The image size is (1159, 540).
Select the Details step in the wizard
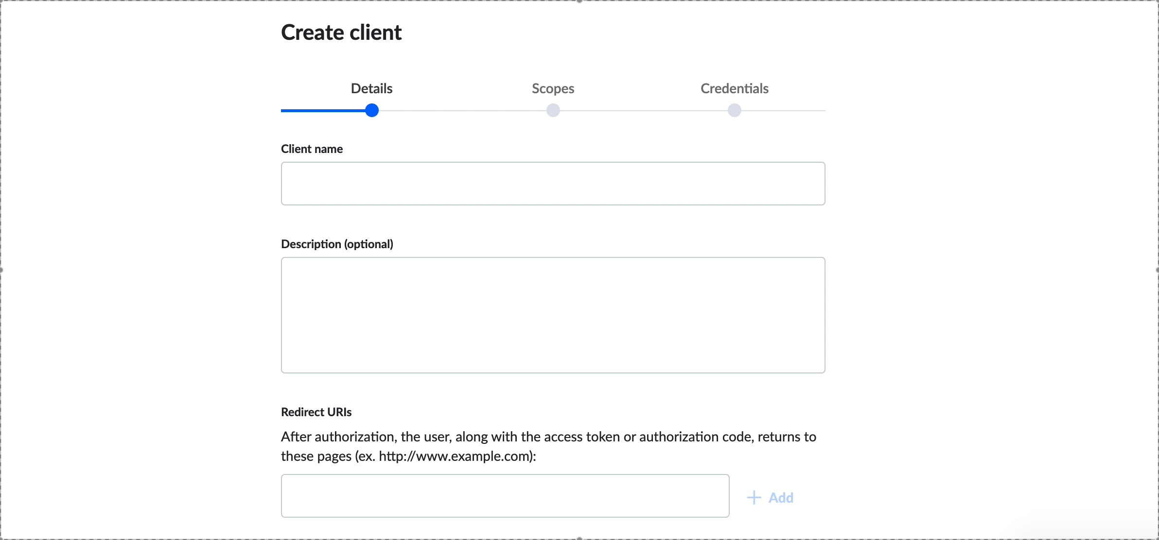[371, 88]
